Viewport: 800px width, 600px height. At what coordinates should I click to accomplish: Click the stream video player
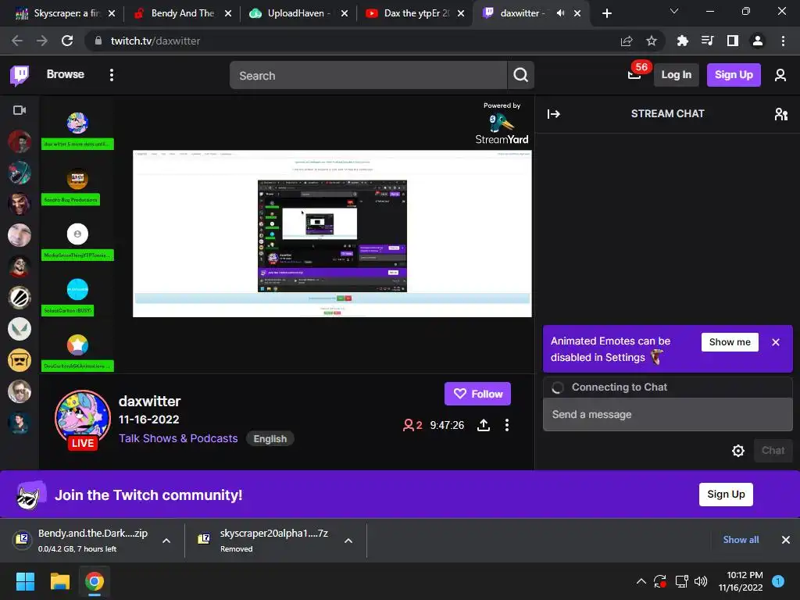(x=287, y=234)
